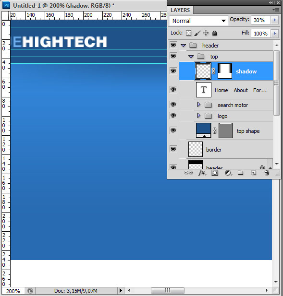Create a new group folder

pyautogui.click(x=240, y=173)
